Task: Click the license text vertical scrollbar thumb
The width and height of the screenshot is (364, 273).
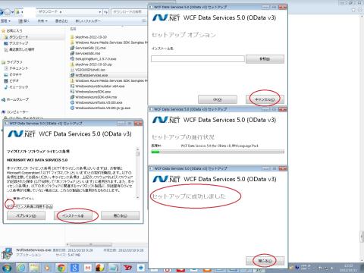Action: click(138, 153)
